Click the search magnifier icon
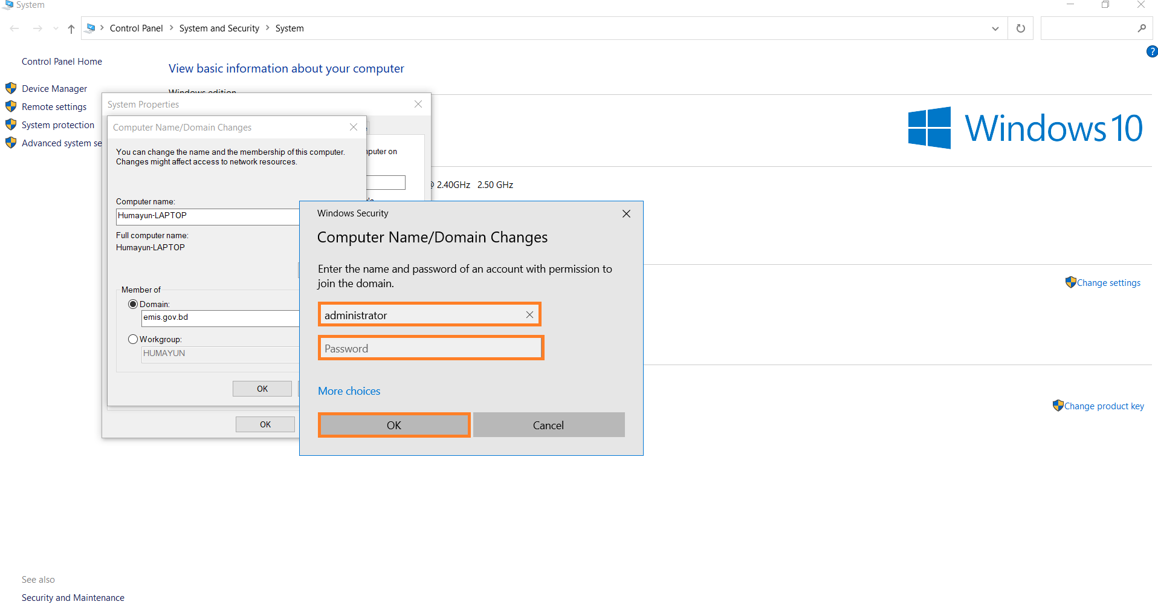The image size is (1158, 616). click(x=1141, y=28)
